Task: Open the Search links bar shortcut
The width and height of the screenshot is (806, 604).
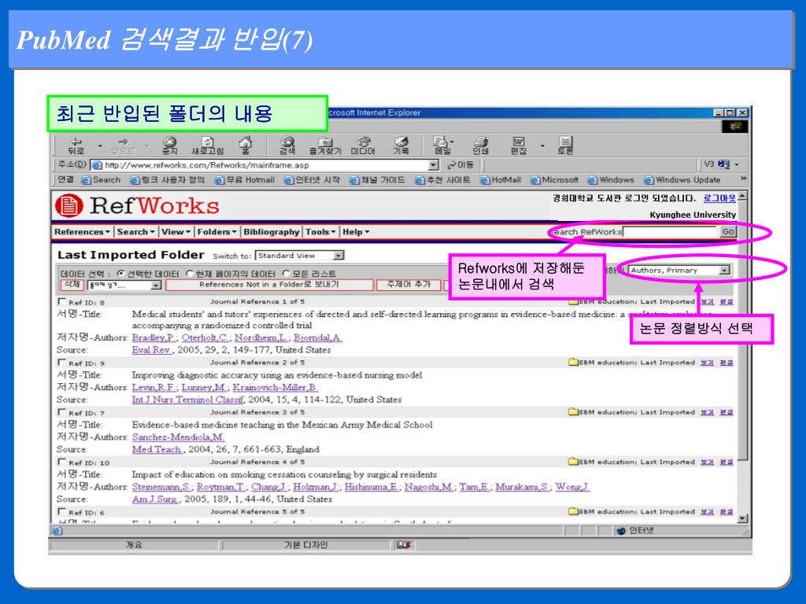Action: coord(101,180)
